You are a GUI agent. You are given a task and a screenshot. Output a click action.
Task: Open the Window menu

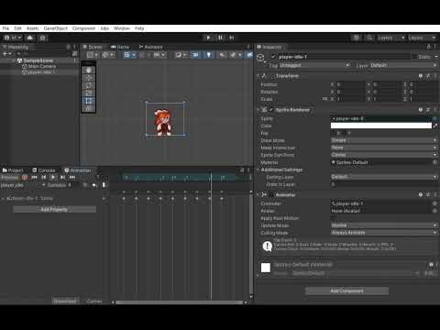pos(122,28)
